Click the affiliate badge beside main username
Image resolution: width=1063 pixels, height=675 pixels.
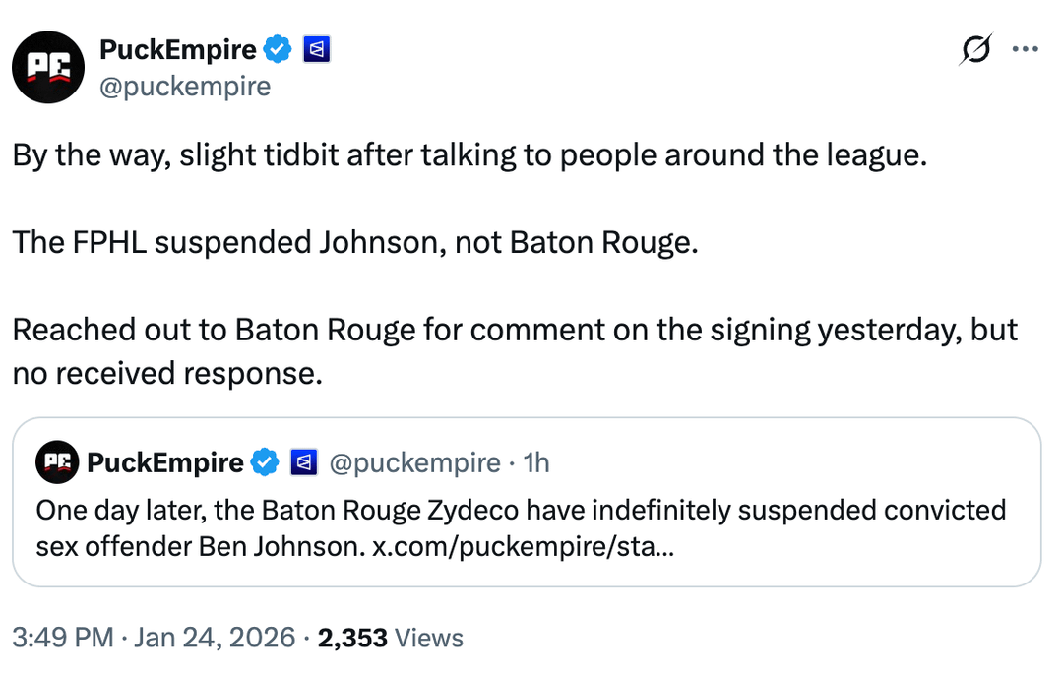(316, 49)
